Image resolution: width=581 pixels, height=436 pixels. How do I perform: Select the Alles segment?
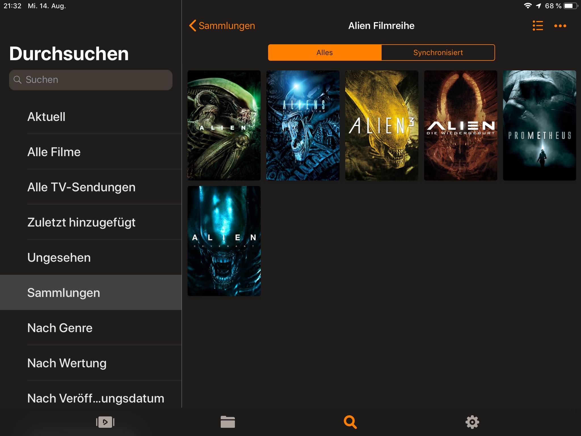click(325, 53)
